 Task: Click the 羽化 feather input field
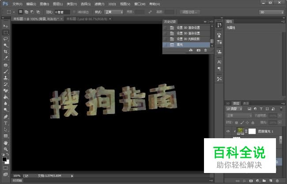(x=62, y=12)
